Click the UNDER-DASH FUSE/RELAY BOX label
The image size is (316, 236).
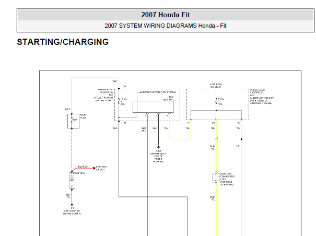262,97
